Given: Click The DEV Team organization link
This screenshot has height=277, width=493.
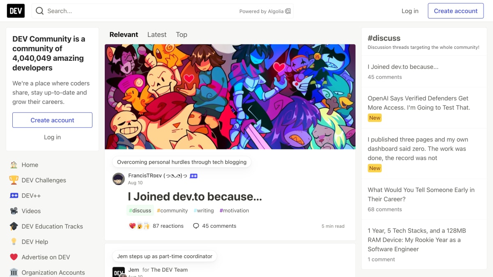Looking at the screenshot, I should click(x=169, y=270).
